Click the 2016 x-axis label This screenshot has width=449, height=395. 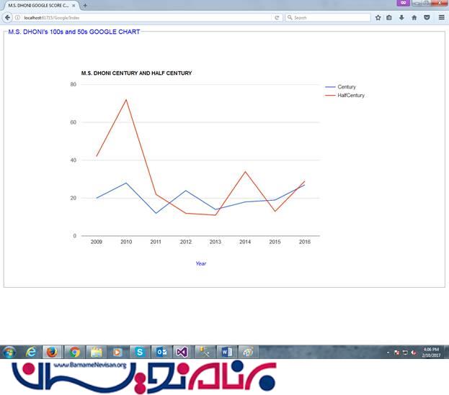click(305, 242)
